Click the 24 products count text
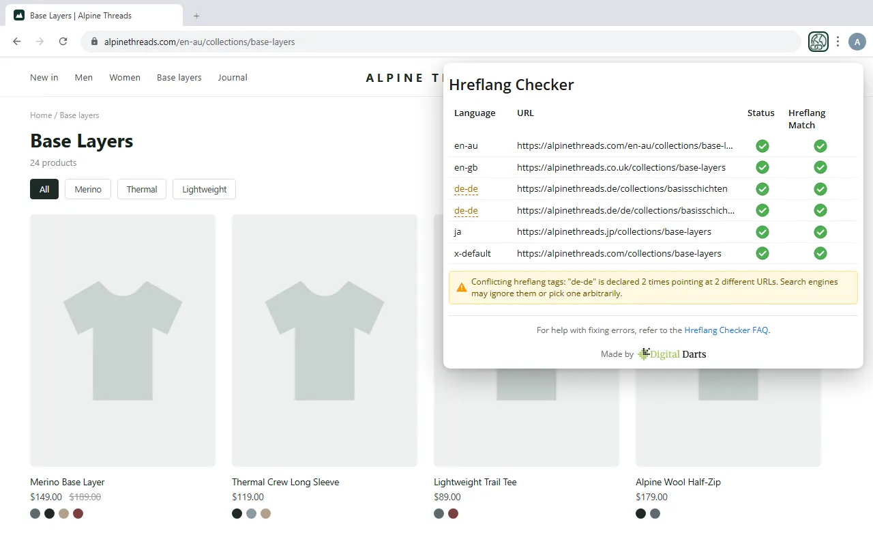873x546 pixels. click(53, 162)
